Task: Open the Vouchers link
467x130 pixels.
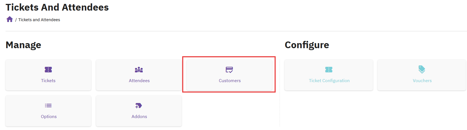Action: pos(422,81)
